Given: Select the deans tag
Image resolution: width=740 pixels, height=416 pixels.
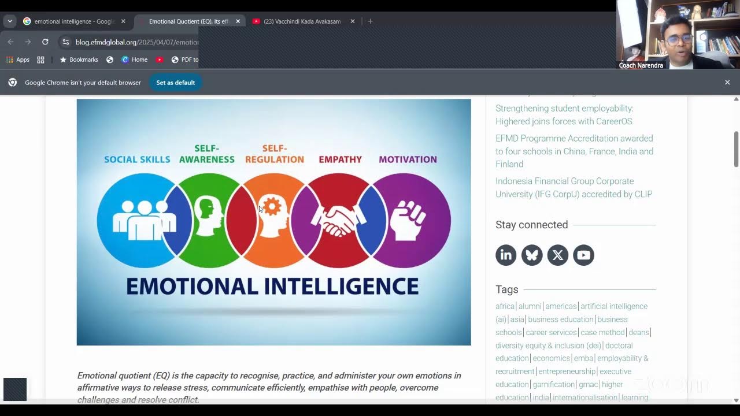Looking at the screenshot, I should [639, 333].
